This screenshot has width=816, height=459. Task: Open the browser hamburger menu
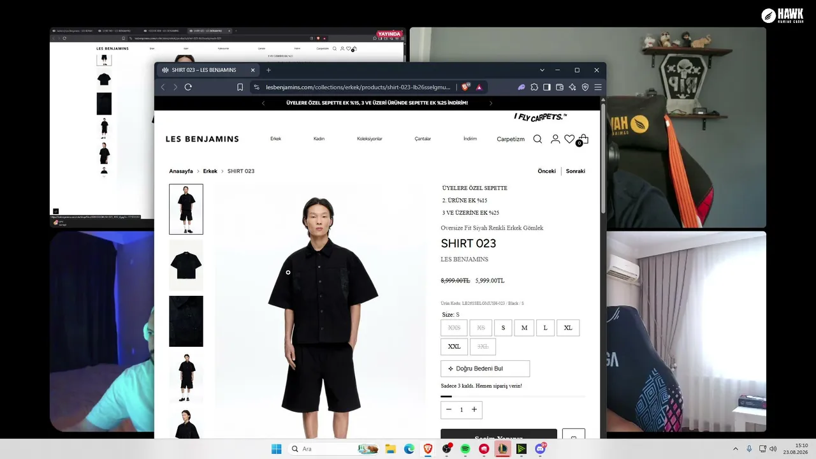(x=598, y=87)
